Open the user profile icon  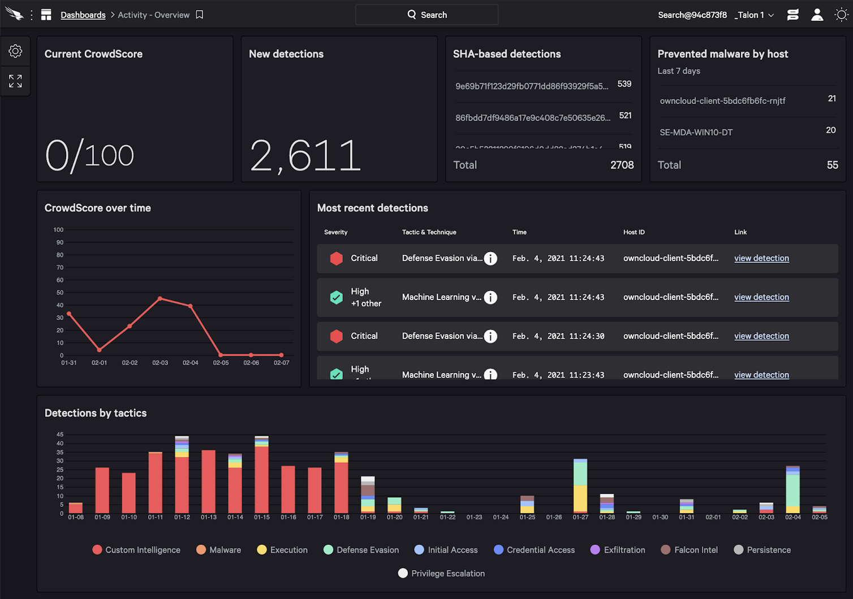pos(817,14)
